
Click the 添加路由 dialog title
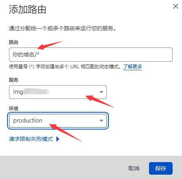pos(28,9)
